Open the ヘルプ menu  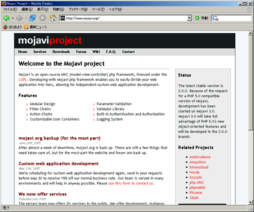115,9
